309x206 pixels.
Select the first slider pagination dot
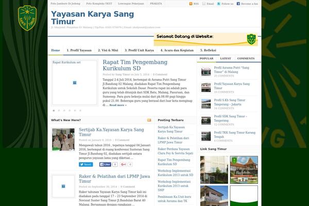pyautogui.click(x=54, y=111)
